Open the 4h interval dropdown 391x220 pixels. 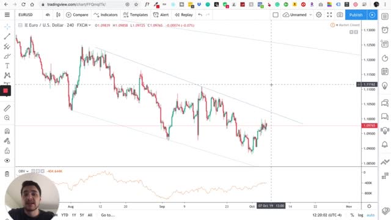tap(48, 15)
